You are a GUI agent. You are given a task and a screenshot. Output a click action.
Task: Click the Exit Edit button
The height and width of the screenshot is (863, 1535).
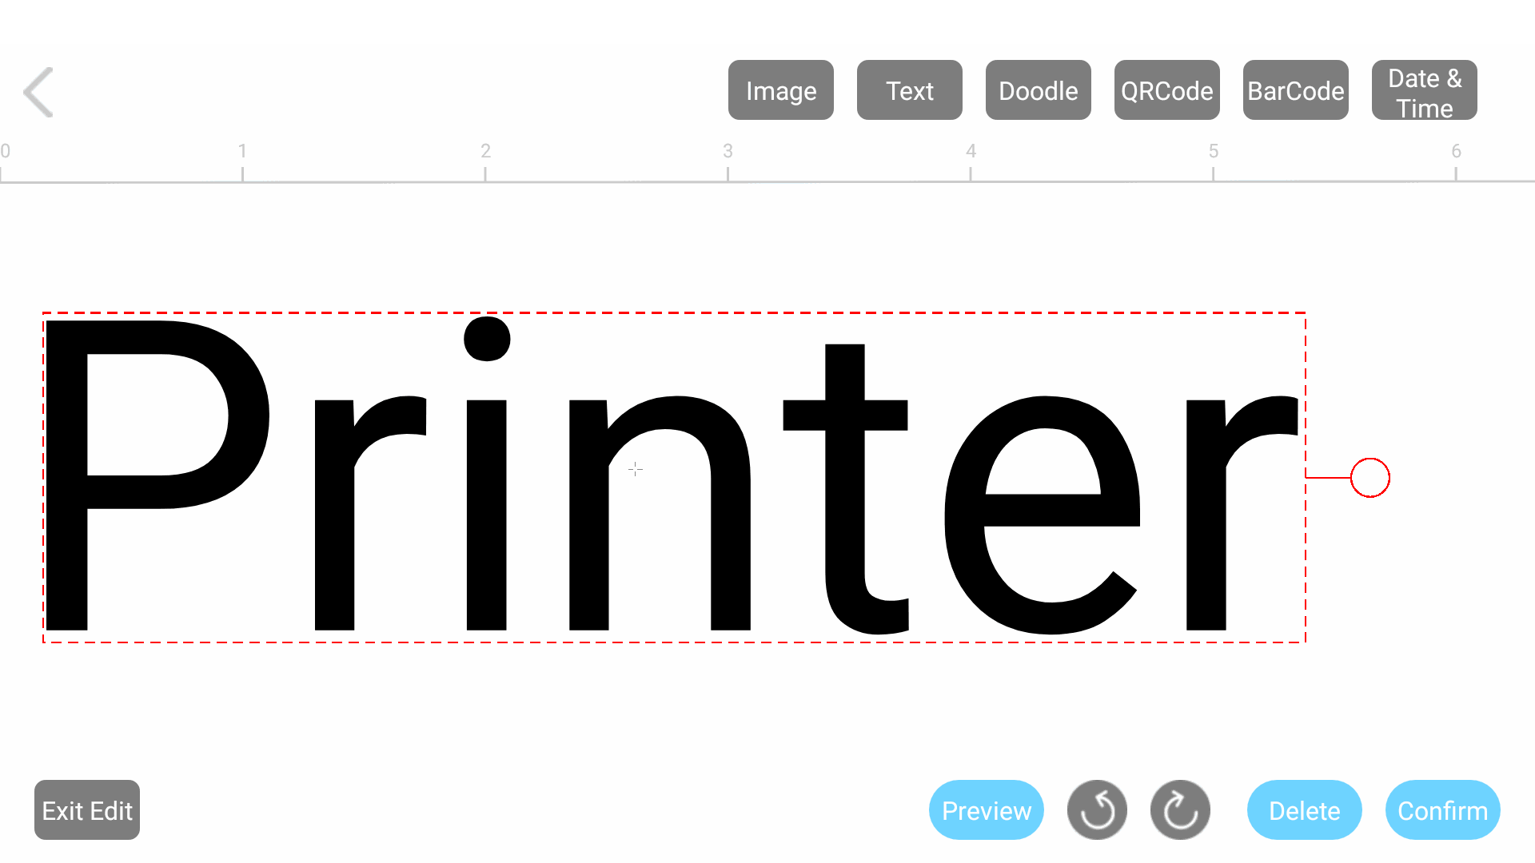click(86, 810)
